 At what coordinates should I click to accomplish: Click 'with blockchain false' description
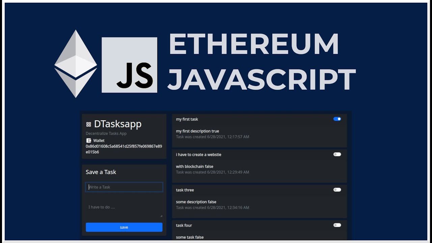(195, 166)
